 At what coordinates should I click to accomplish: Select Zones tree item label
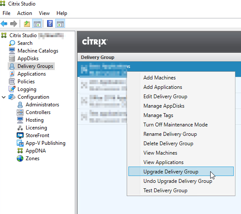[33, 158]
